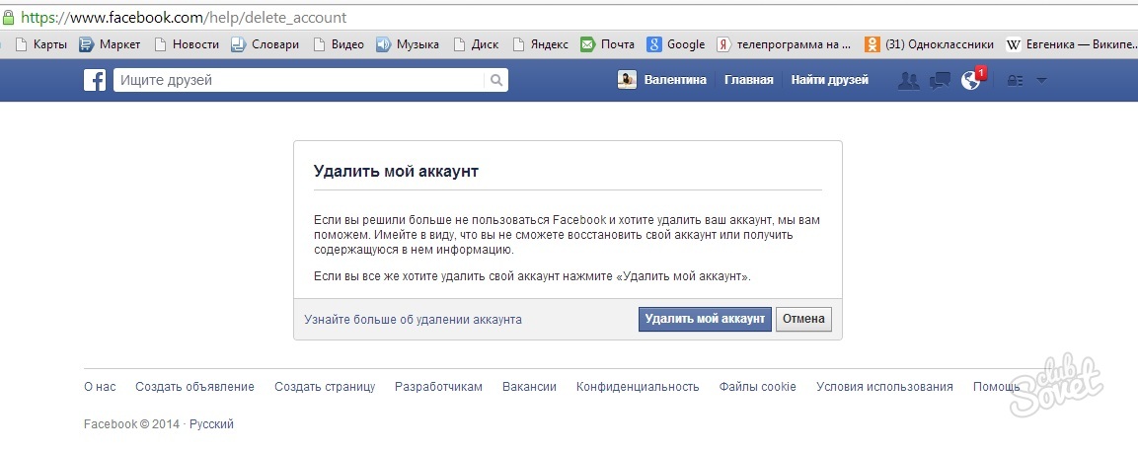Screen dimensions: 1138x453
Task: Open the messages icon
Action: click(x=940, y=81)
